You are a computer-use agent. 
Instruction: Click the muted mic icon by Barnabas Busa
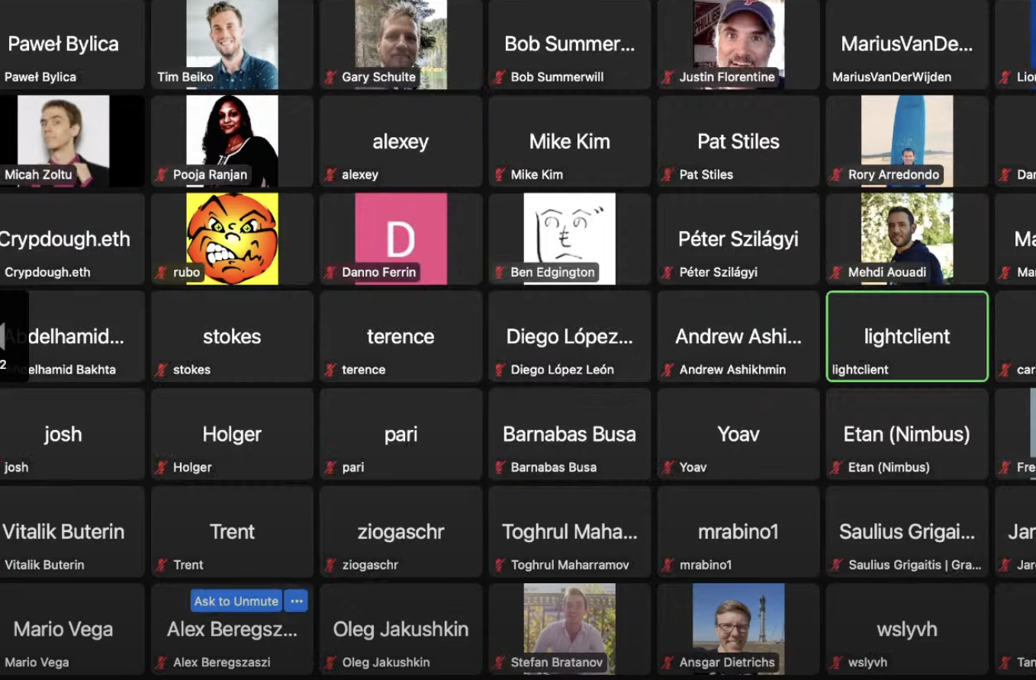coord(500,467)
